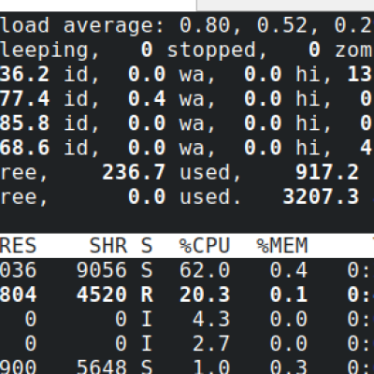
Task: Click the 9056 shared memory value
Action: click(x=102, y=270)
